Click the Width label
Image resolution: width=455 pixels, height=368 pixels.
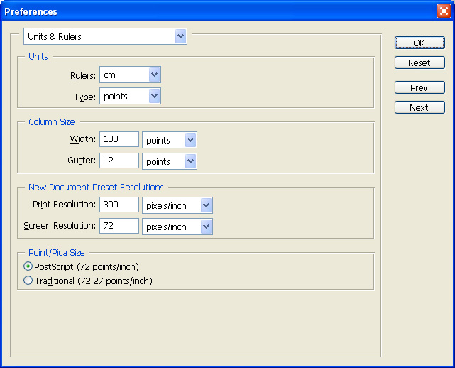coord(83,139)
